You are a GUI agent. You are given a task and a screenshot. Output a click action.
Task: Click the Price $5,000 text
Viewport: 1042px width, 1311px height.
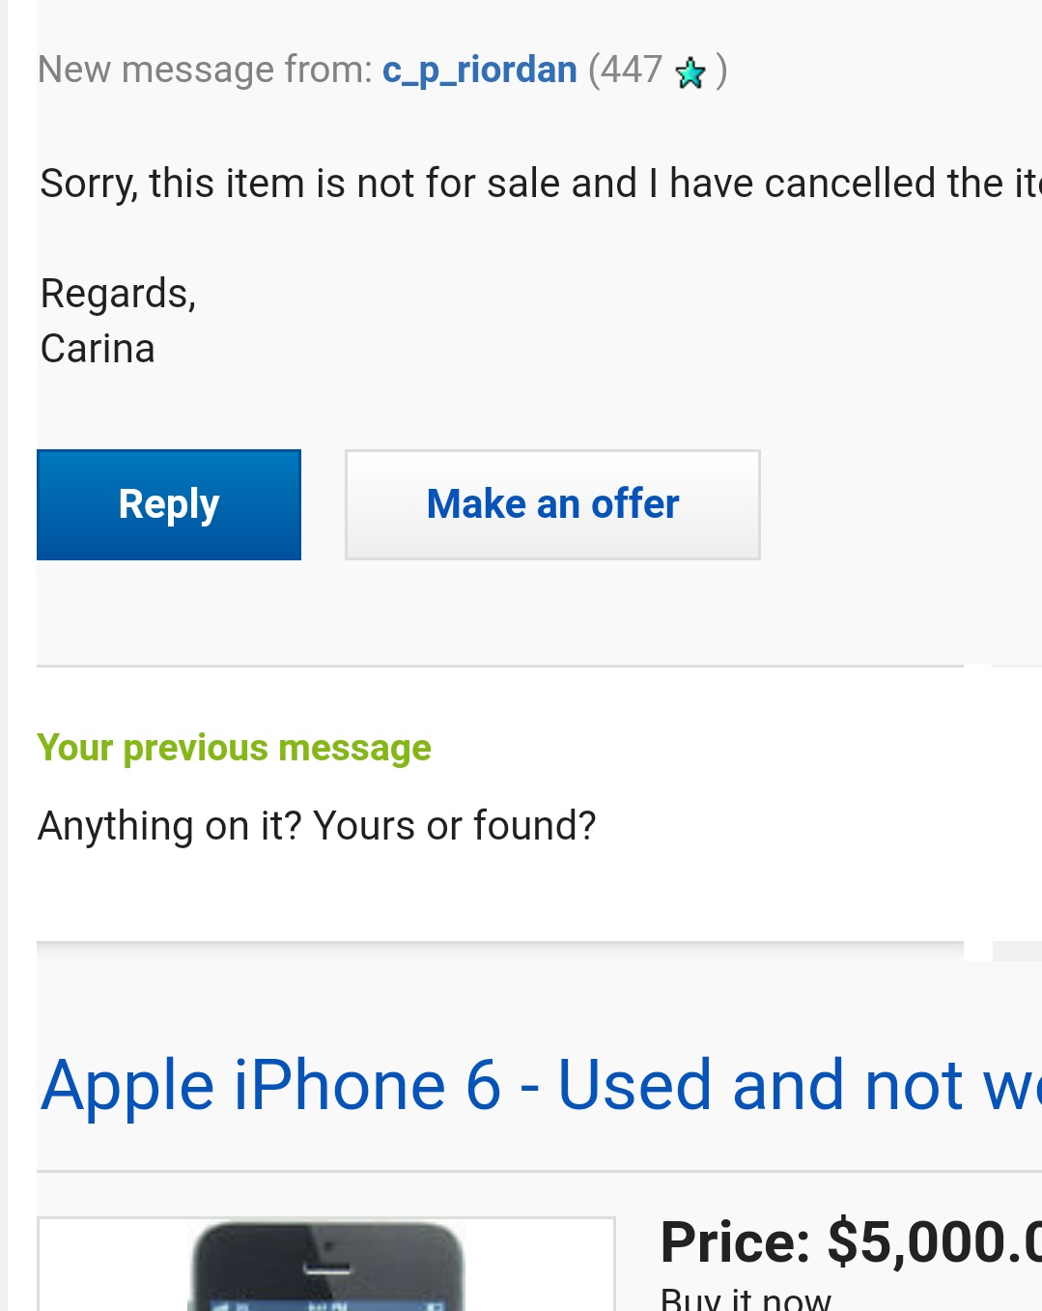tap(851, 1241)
